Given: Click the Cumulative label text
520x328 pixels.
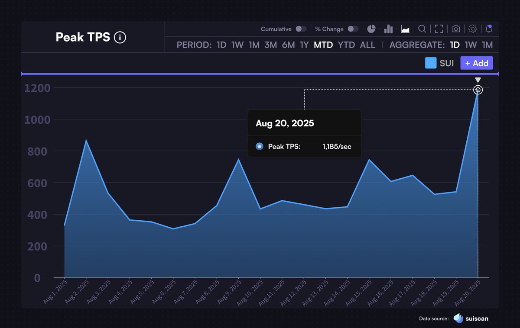Looking at the screenshot, I should tap(276, 29).
